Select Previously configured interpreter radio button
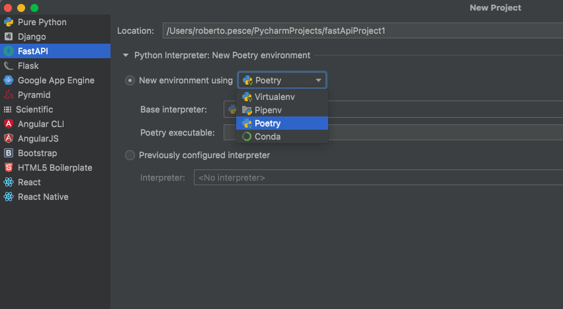 click(130, 155)
